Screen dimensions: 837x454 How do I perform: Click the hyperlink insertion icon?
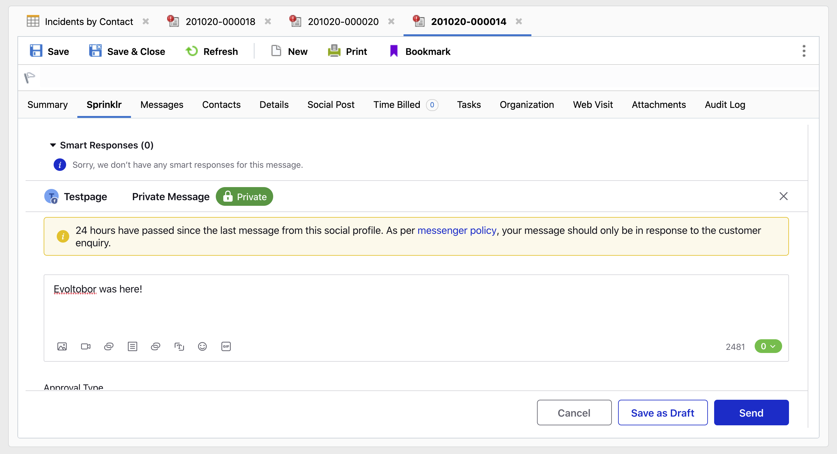[109, 347]
